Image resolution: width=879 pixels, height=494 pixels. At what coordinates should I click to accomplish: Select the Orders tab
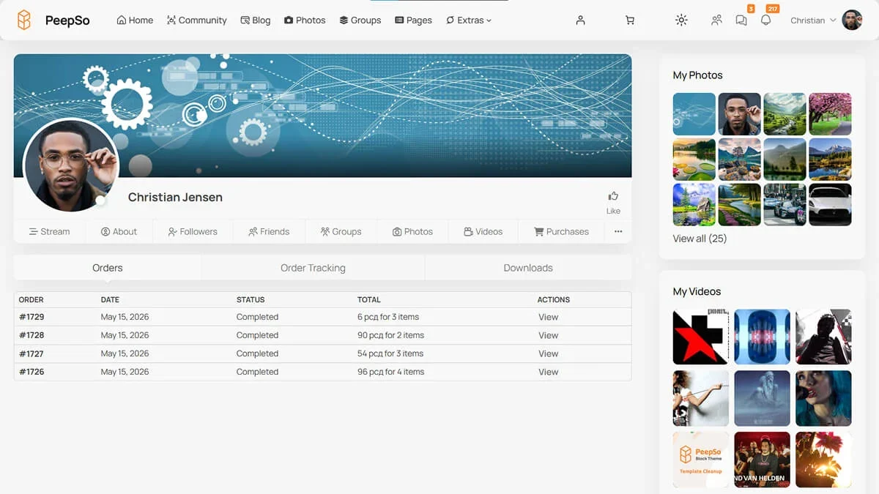point(108,268)
